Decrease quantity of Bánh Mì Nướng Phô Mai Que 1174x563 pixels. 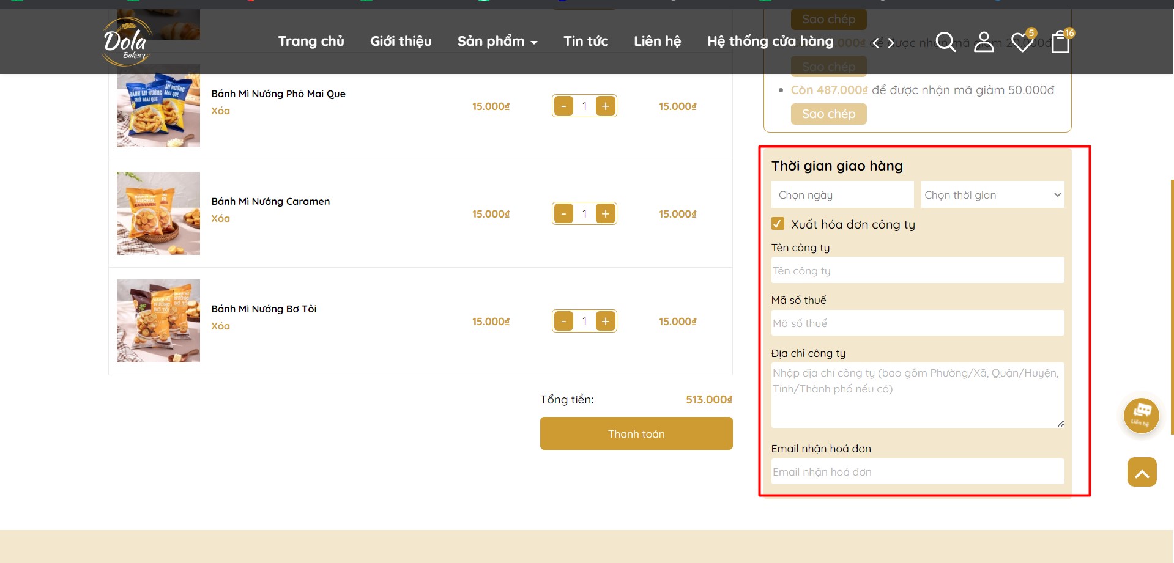click(x=563, y=106)
